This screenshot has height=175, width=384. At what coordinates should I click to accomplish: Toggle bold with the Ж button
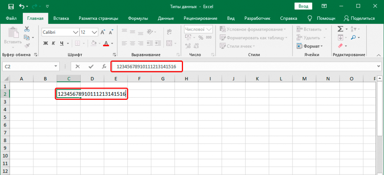[x=46, y=43]
